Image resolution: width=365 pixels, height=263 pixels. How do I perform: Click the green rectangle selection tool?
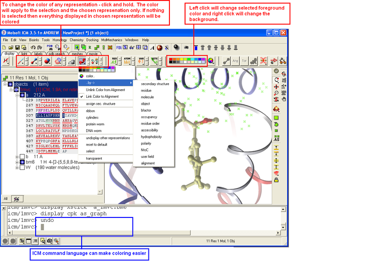(276, 118)
